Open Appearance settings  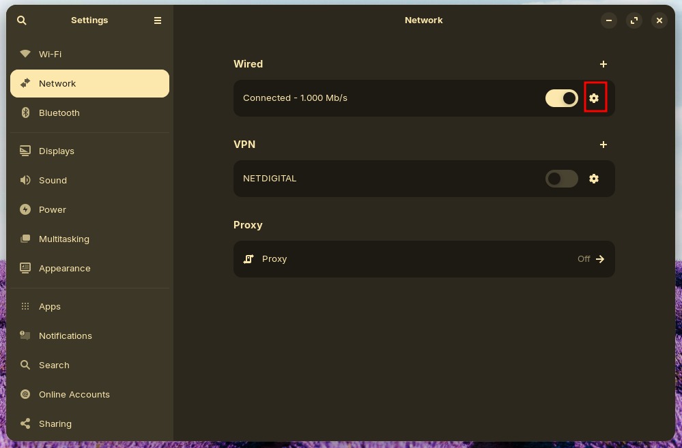click(64, 268)
